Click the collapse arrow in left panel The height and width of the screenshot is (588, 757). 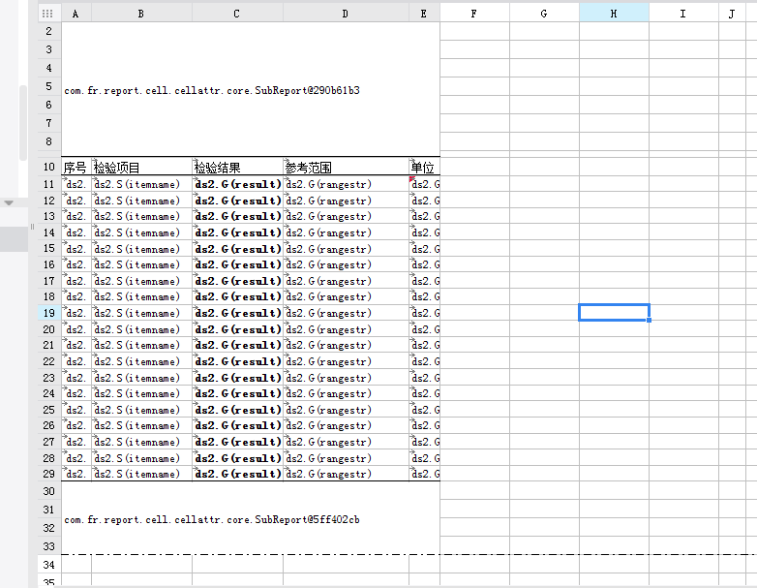click(9, 202)
